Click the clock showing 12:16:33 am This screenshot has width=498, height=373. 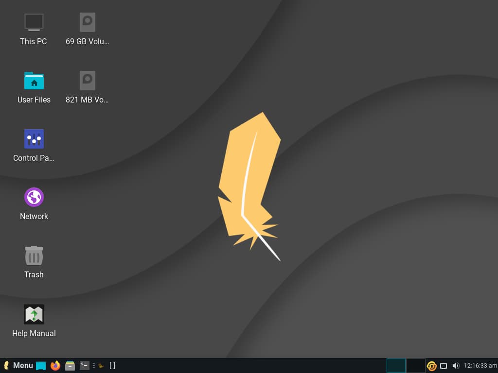coord(480,366)
